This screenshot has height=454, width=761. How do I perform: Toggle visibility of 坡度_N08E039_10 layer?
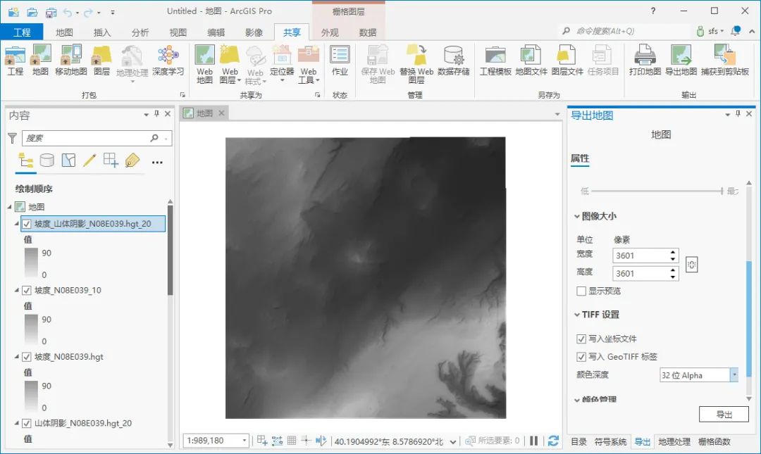point(27,290)
